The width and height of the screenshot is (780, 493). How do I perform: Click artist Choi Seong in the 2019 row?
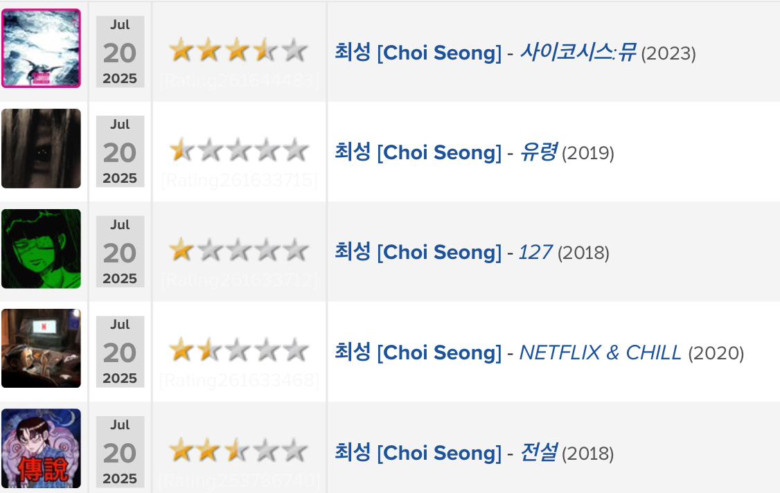click(x=418, y=152)
